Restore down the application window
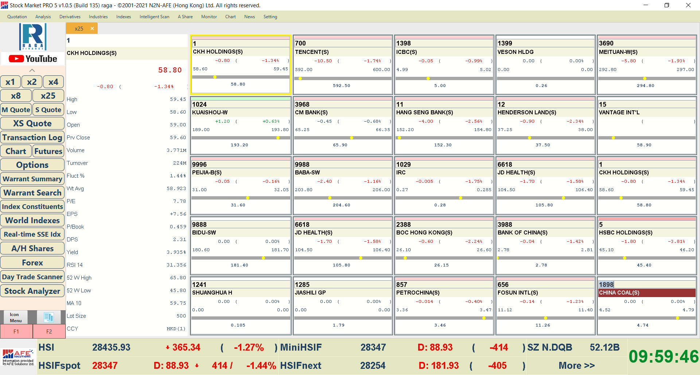Screen dimensions: 700x375 click(666, 5)
